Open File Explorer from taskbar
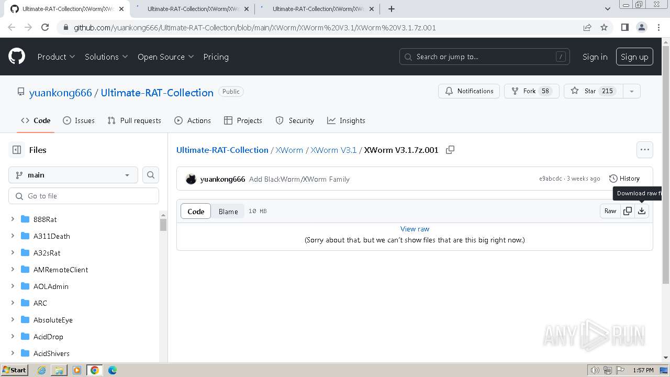Screen dimensions: 670x377 click(59, 370)
